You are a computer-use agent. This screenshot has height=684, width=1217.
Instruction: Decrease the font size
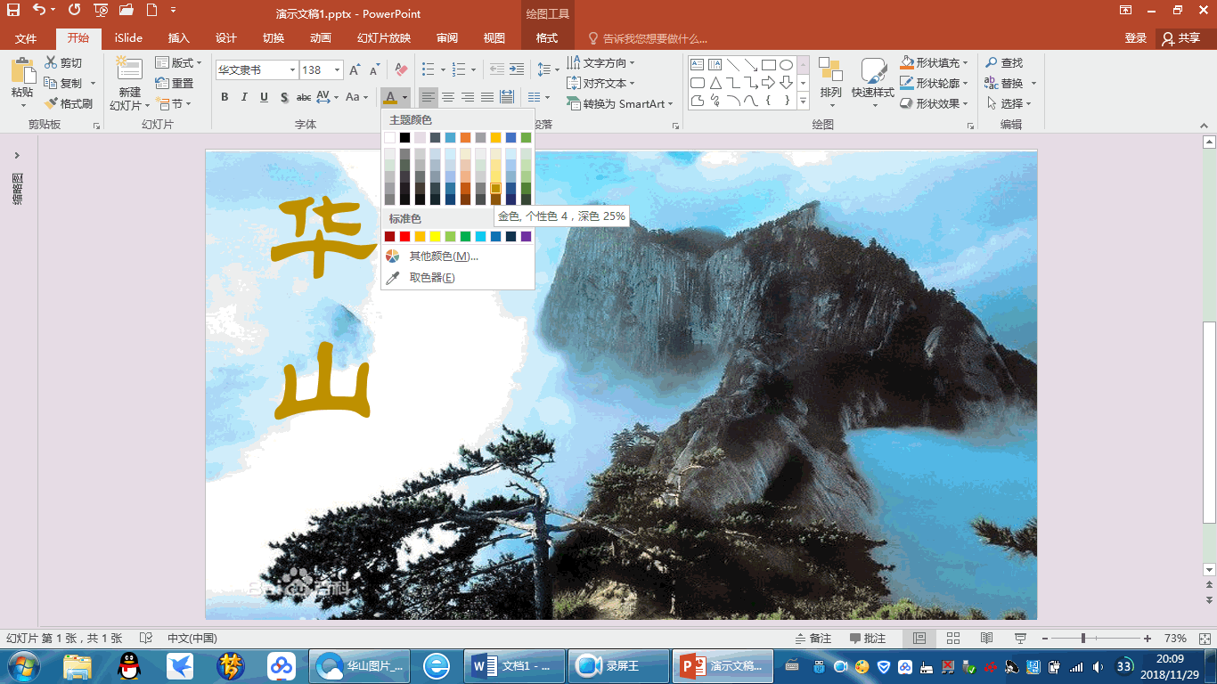[374, 69]
